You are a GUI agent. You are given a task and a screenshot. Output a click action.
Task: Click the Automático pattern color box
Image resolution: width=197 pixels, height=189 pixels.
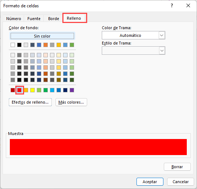coord(130,35)
